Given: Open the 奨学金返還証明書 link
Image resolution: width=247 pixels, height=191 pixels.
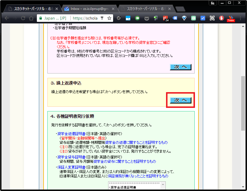Looking at the screenshot, I should tap(71, 134).
